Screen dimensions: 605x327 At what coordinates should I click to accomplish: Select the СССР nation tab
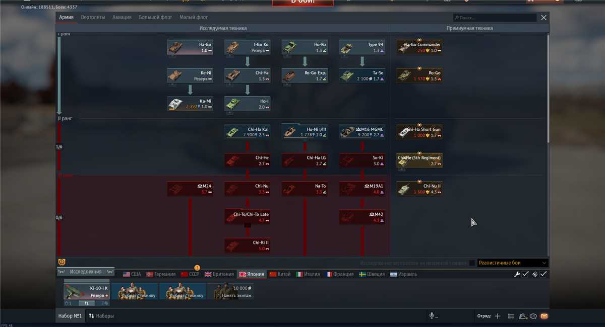click(x=190, y=274)
